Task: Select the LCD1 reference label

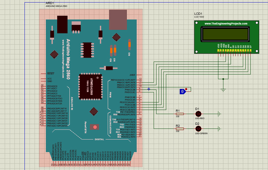Action: click(198, 14)
